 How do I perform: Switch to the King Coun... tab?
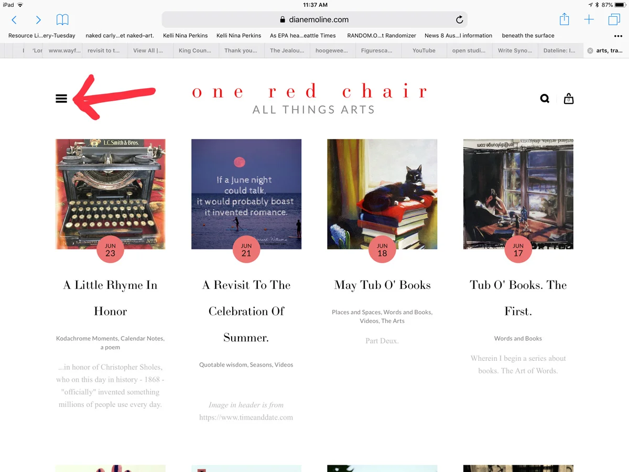[194, 50]
